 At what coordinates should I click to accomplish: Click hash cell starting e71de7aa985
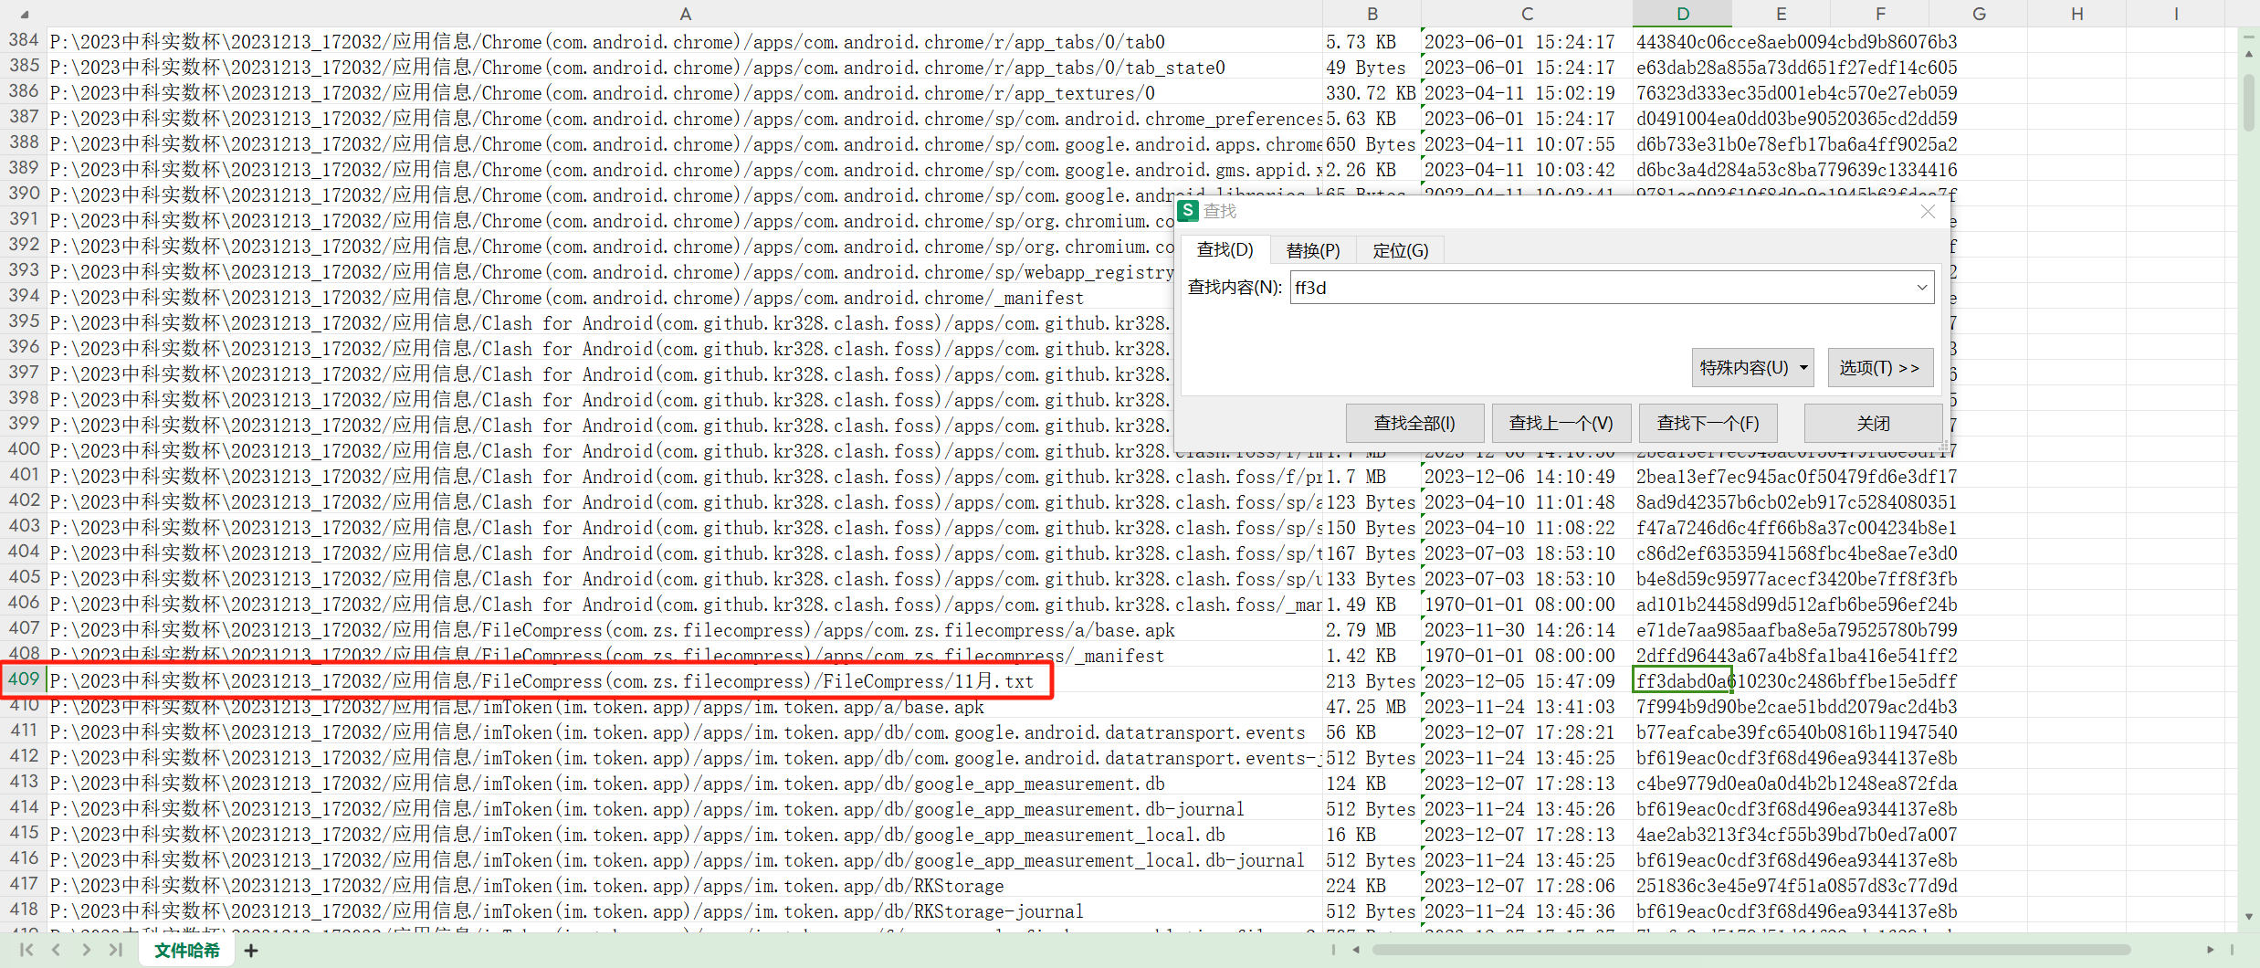[1682, 630]
